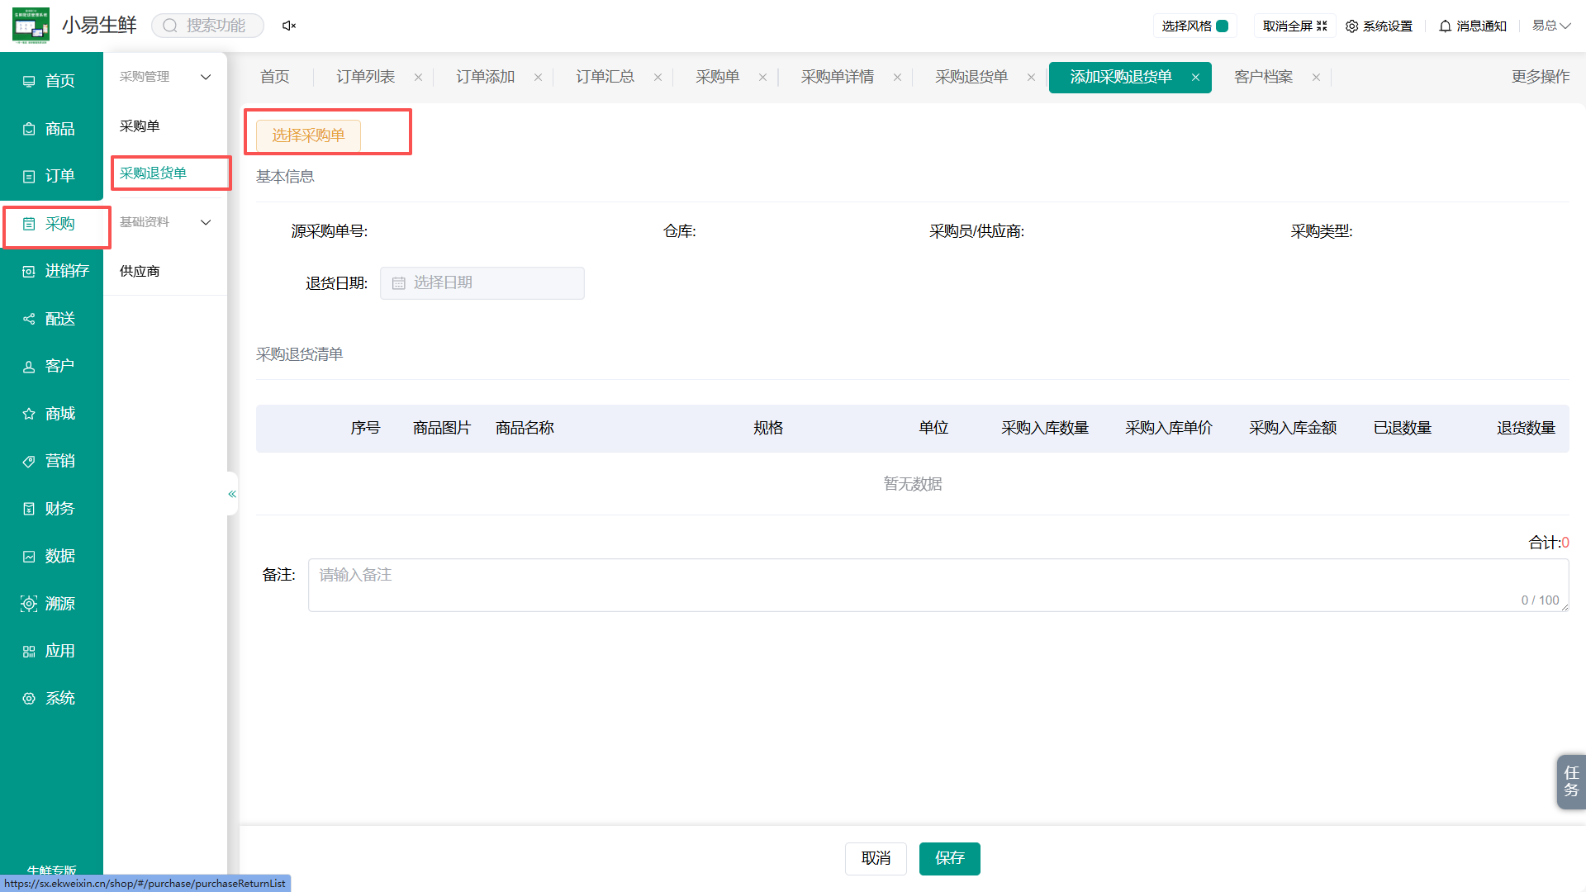Collapse the 采购管理 menu group
The image size is (1586, 892).
pos(165,77)
